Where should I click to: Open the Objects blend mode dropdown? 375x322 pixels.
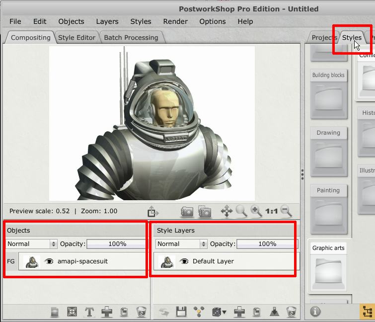[x=32, y=244]
